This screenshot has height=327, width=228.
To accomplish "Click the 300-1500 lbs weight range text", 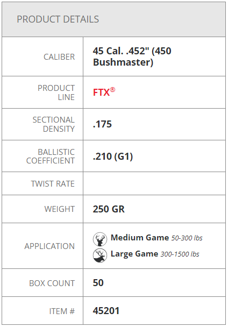I will (x=180, y=254).
